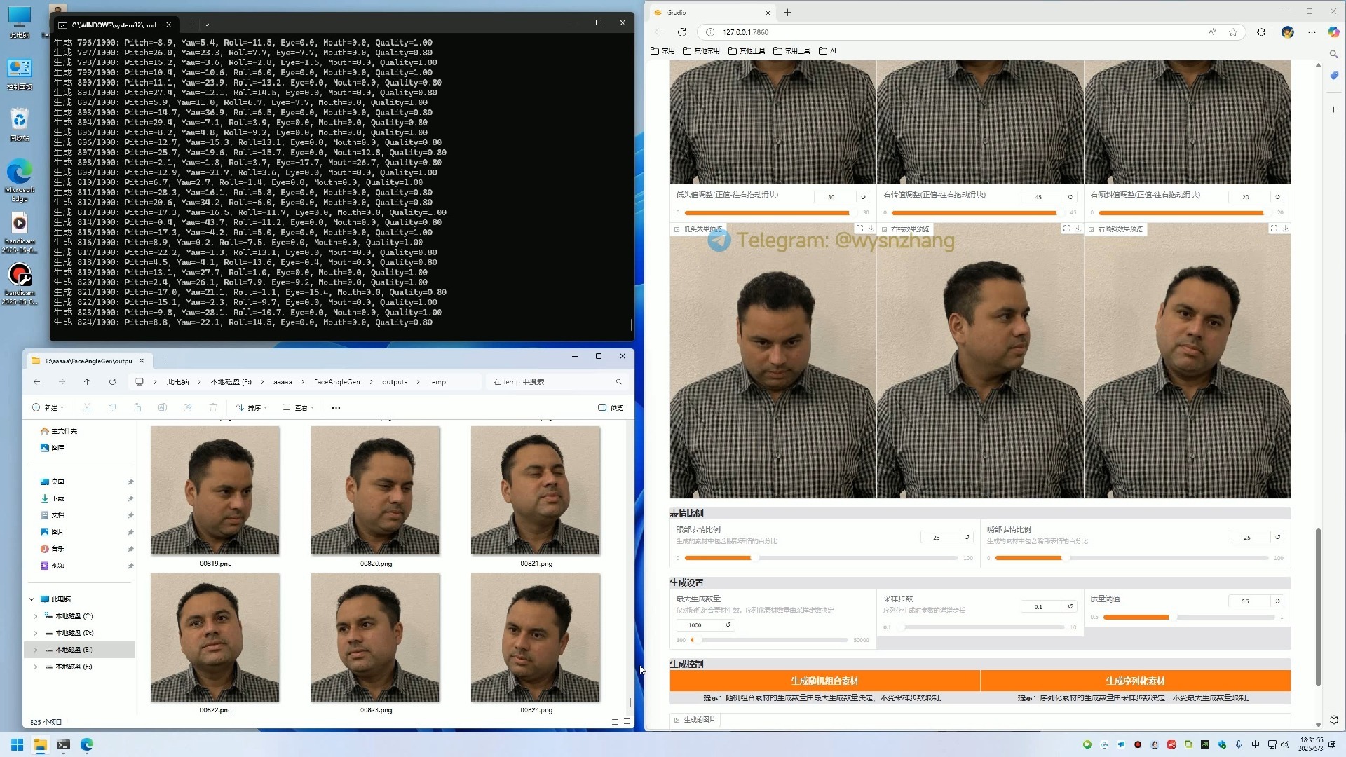Select thumbnail 00823.png
Screen dimensions: 1346x757
pyautogui.click(x=375, y=644)
